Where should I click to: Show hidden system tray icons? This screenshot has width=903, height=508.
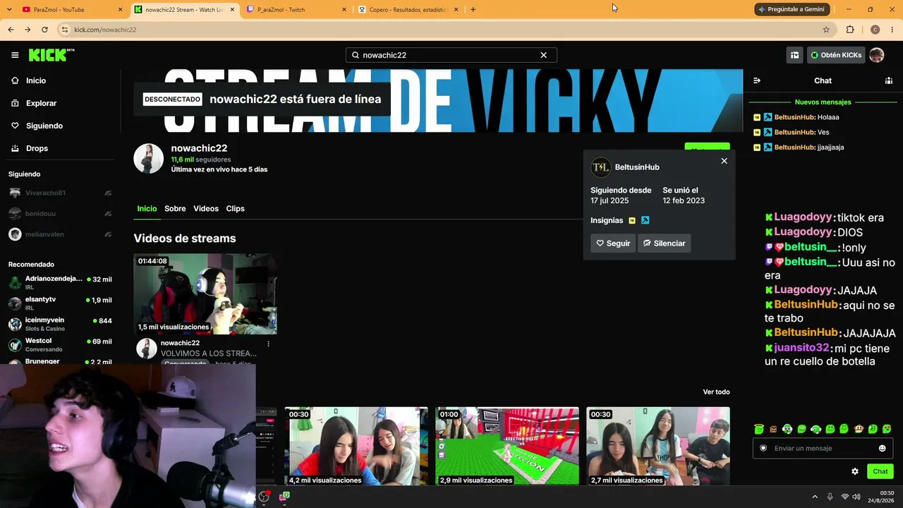815,497
